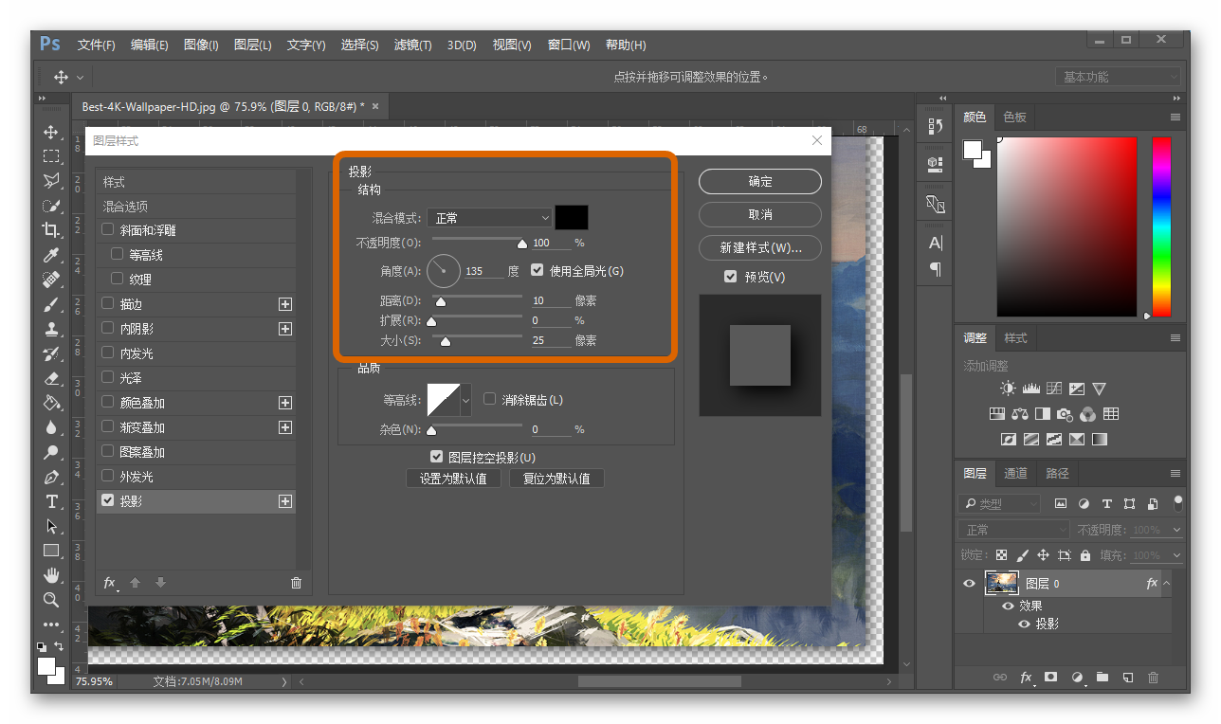
Task: Create new group via folder icon
Action: [x=1103, y=678]
